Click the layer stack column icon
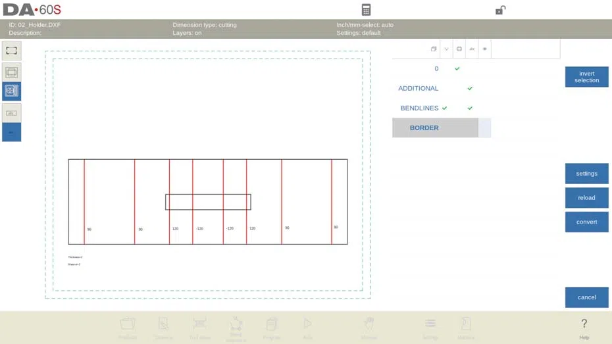The image size is (612, 344). (x=433, y=49)
